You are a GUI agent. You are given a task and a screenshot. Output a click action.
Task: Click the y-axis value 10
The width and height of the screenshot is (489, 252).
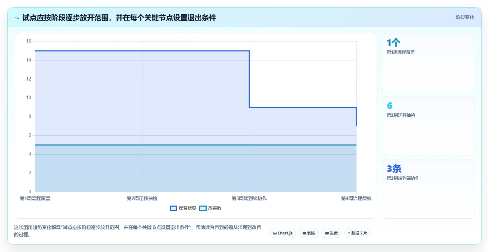[29, 98]
